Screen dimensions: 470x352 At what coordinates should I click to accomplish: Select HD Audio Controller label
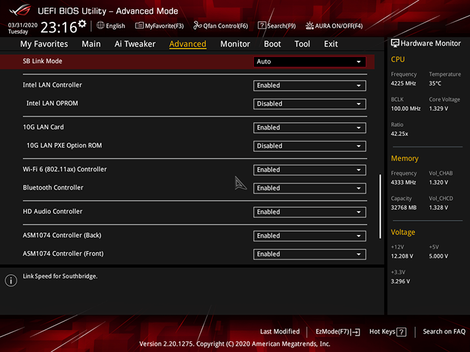tap(53, 211)
